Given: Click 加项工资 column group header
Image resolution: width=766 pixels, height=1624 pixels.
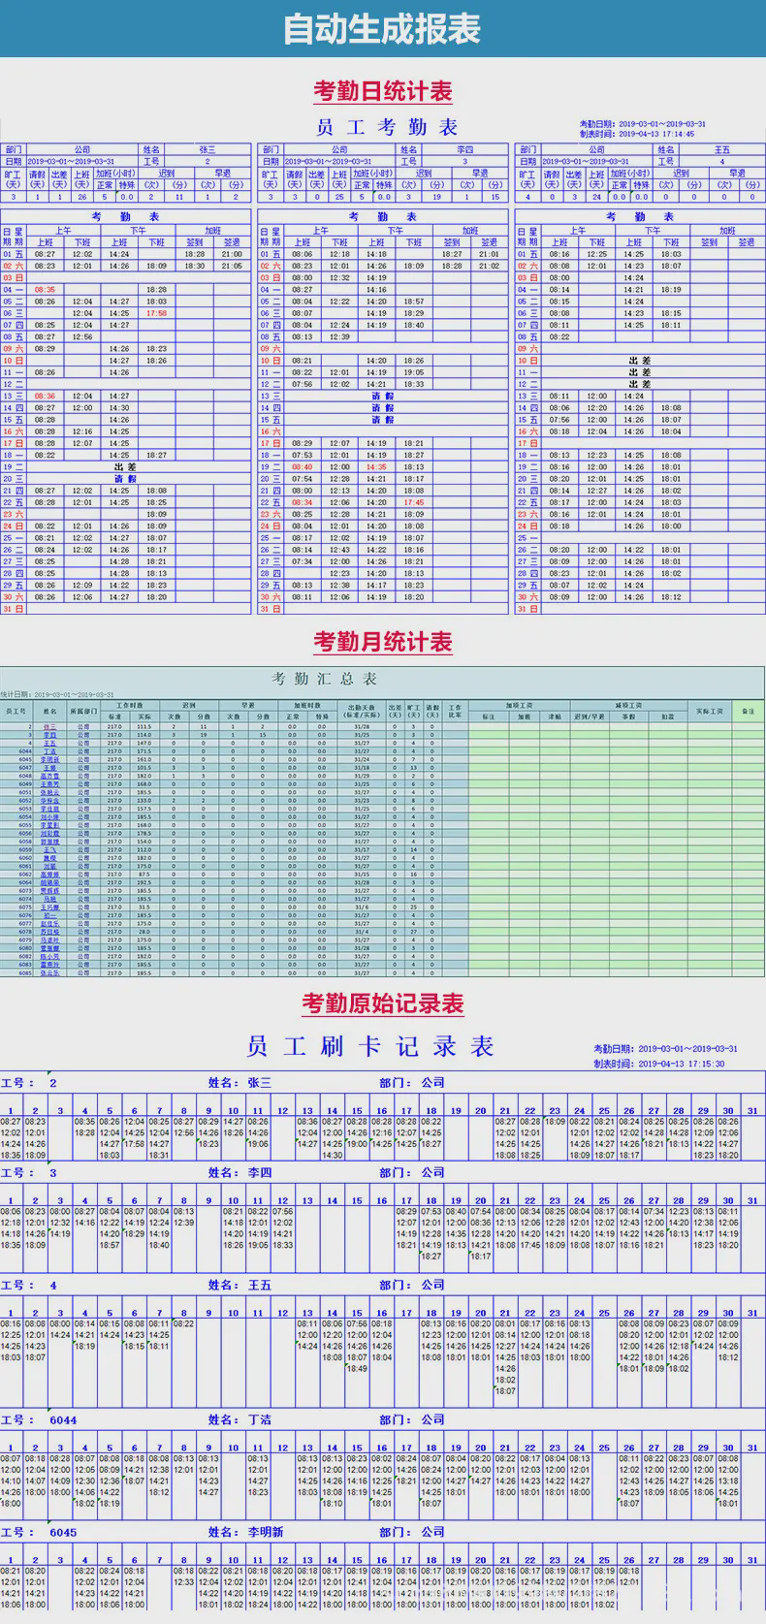Looking at the screenshot, I should 520,706.
